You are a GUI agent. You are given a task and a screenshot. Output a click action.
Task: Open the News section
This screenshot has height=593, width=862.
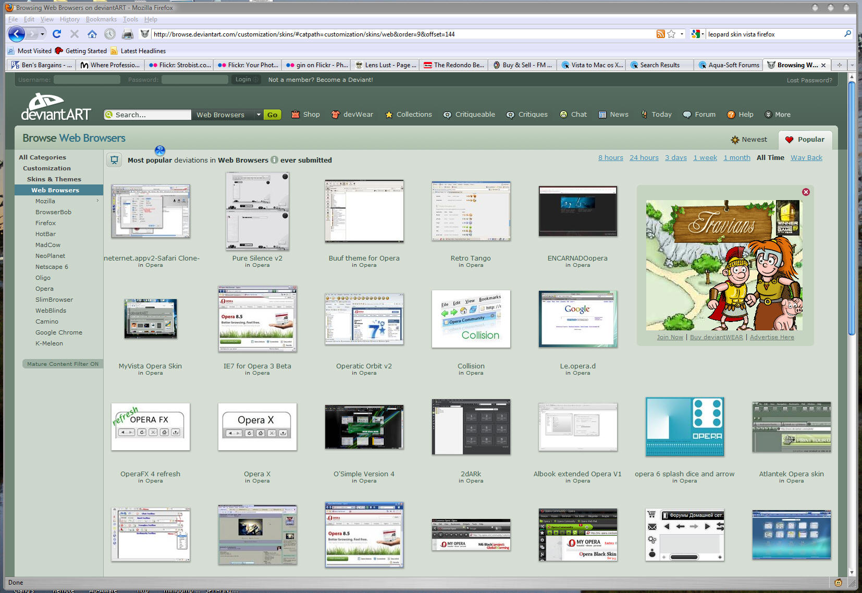pyautogui.click(x=613, y=115)
